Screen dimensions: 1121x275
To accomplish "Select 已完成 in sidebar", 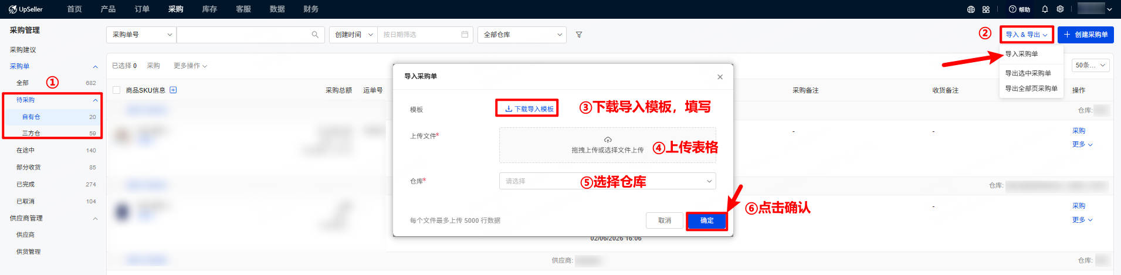I will (x=25, y=184).
